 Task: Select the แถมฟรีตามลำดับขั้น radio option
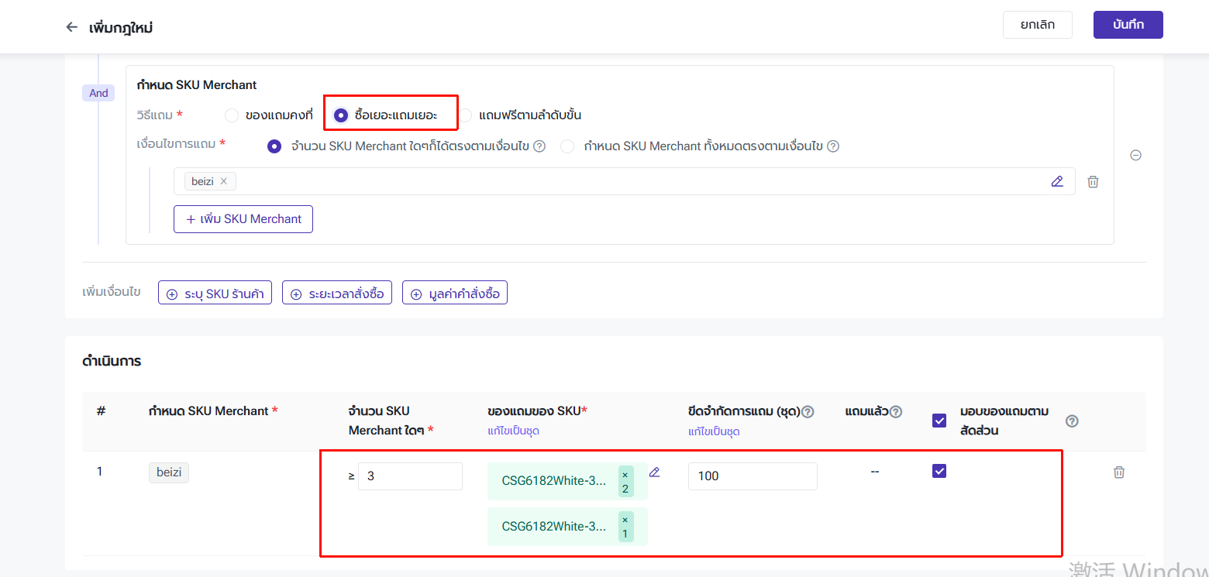pyautogui.click(x=465, y=115)
